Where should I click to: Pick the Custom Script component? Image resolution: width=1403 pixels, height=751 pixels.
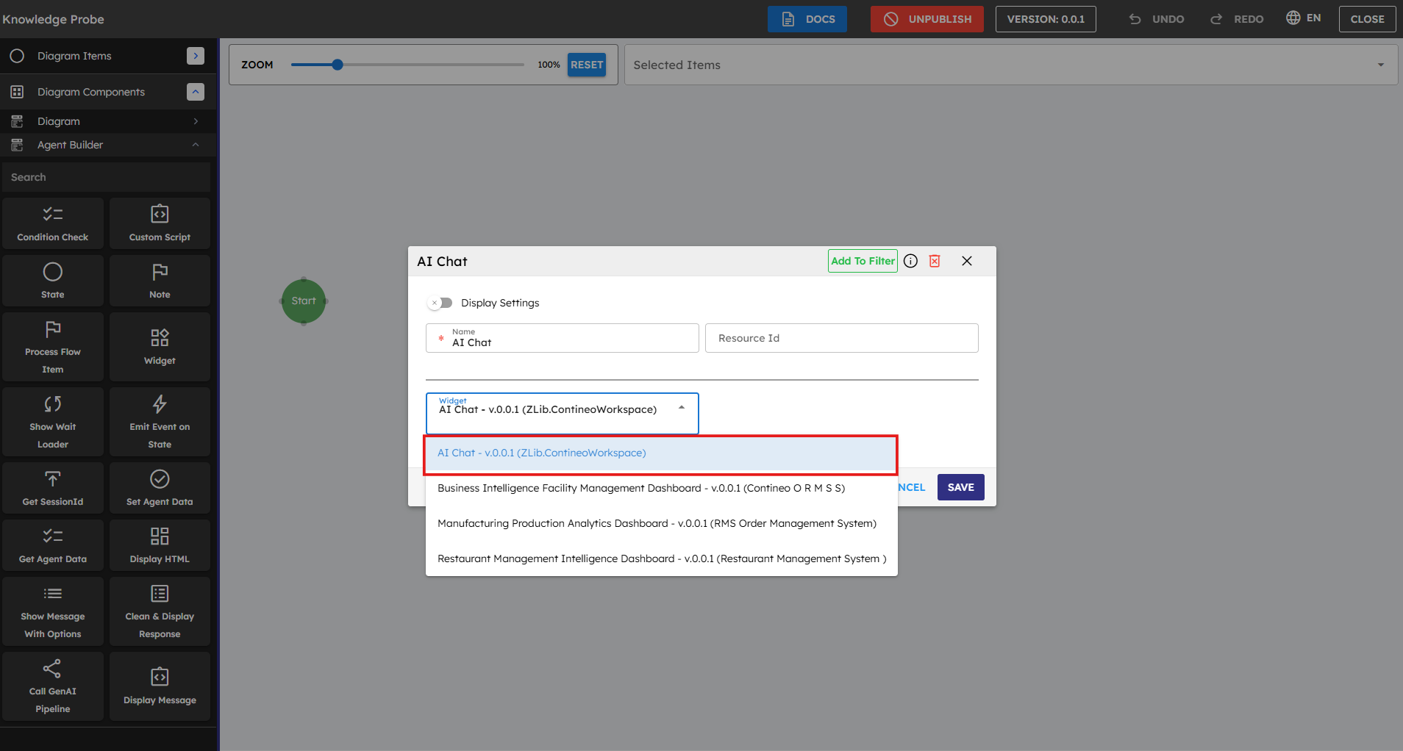pos(160,223)
